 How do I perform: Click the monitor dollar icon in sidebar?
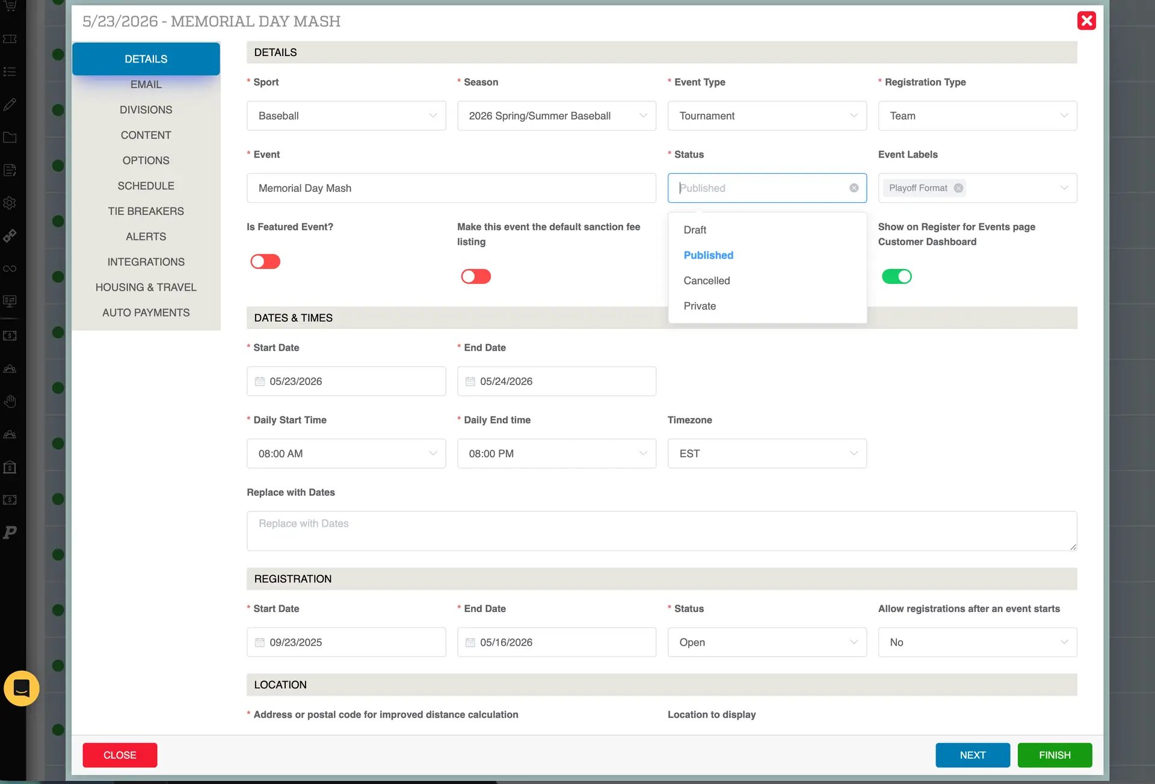click(x=10, y=301)
